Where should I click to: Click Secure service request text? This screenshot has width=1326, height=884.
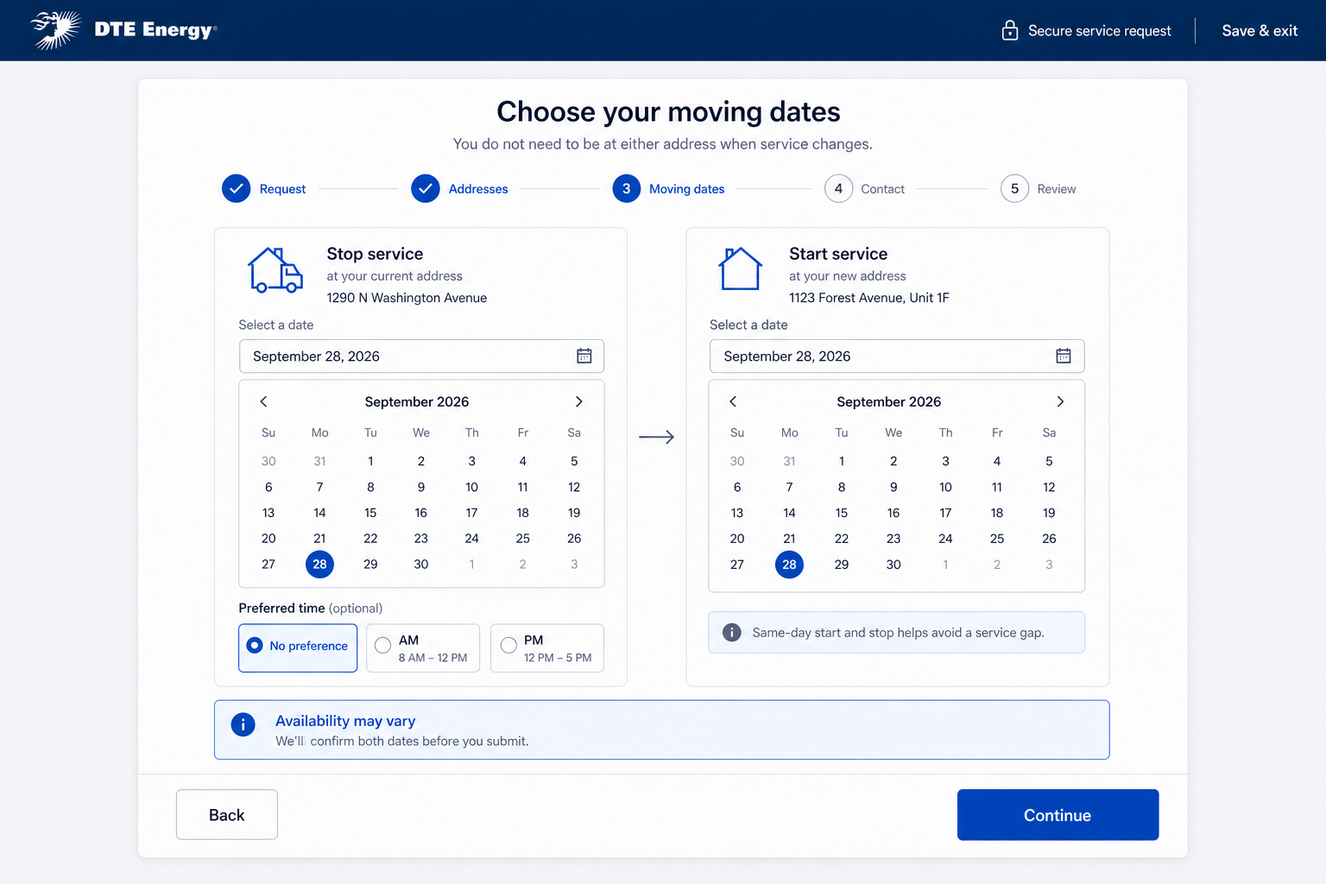pos(1099,30)
